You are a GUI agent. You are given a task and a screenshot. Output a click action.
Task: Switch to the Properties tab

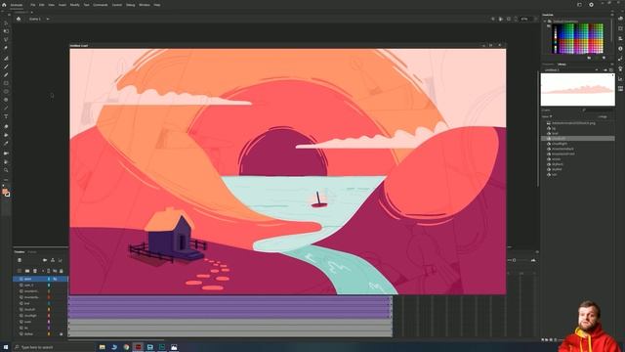tap(548, 64)
